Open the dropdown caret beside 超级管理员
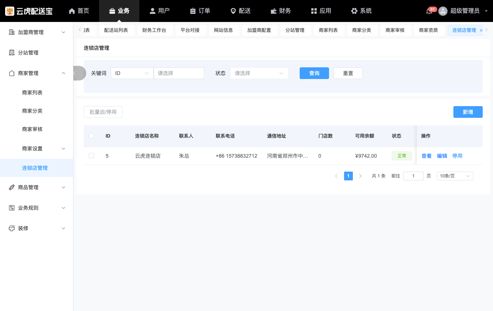 (x=486, y=11)
